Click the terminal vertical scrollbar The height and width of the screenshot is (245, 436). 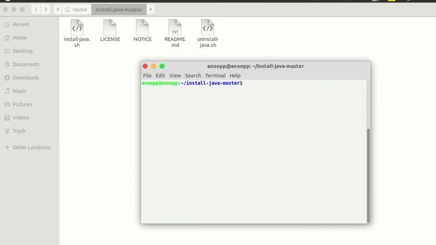click(369, 176)
